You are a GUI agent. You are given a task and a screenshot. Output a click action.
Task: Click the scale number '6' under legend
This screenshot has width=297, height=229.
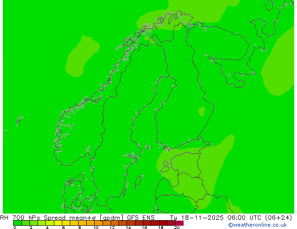click(63, 228)
